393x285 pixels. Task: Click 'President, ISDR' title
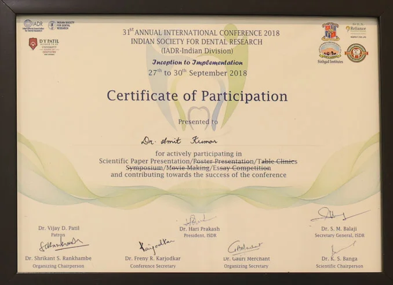[x=200, y=235]
